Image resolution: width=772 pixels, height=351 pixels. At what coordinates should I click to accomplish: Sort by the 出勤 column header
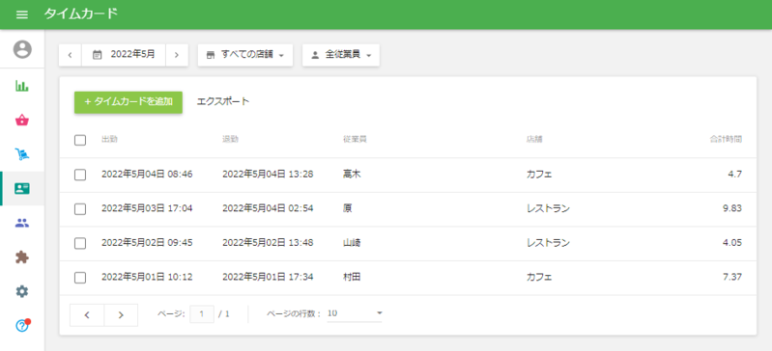click(x=109, y=139)
